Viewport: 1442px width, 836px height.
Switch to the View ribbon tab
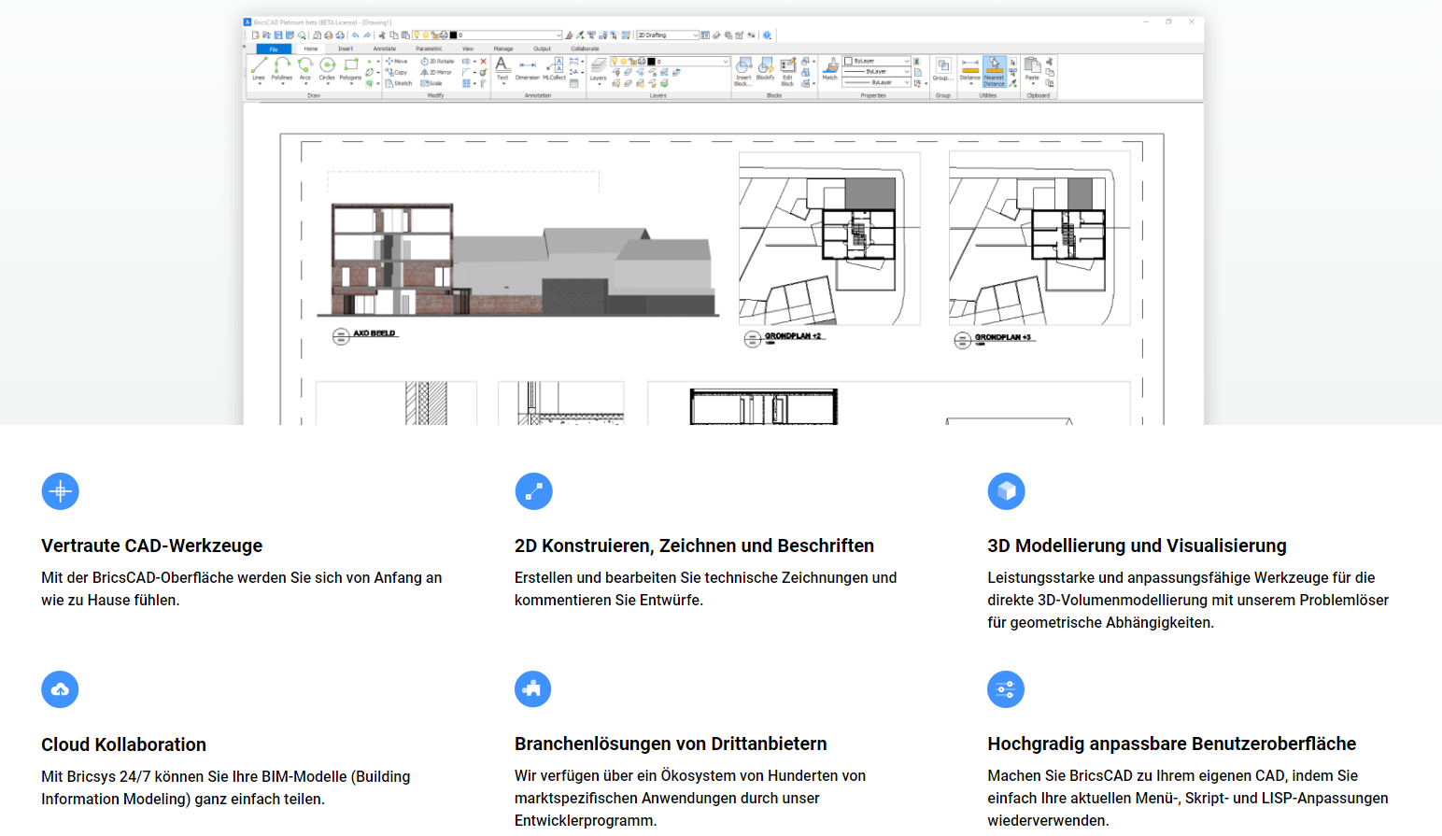468,49
